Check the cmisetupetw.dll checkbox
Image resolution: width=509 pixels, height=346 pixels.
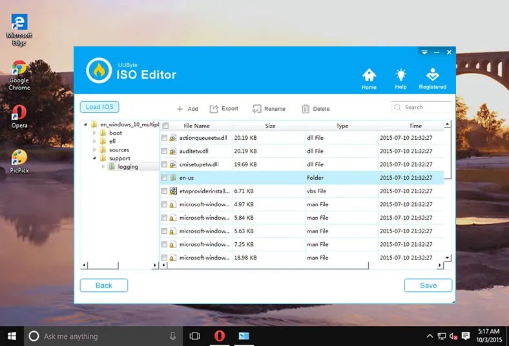click(x=164, y=164)
